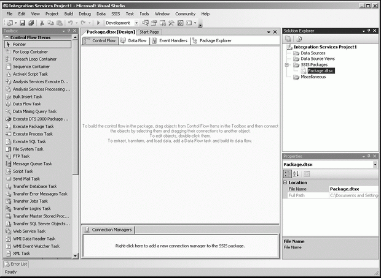Select Execute Package Task item

tap(37, 126)
